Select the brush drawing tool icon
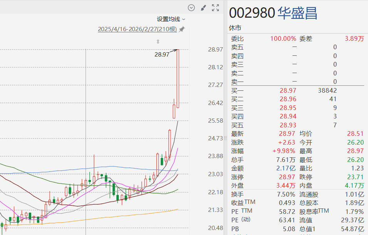This screenshot has height=235, width=368. pos(204,8)
